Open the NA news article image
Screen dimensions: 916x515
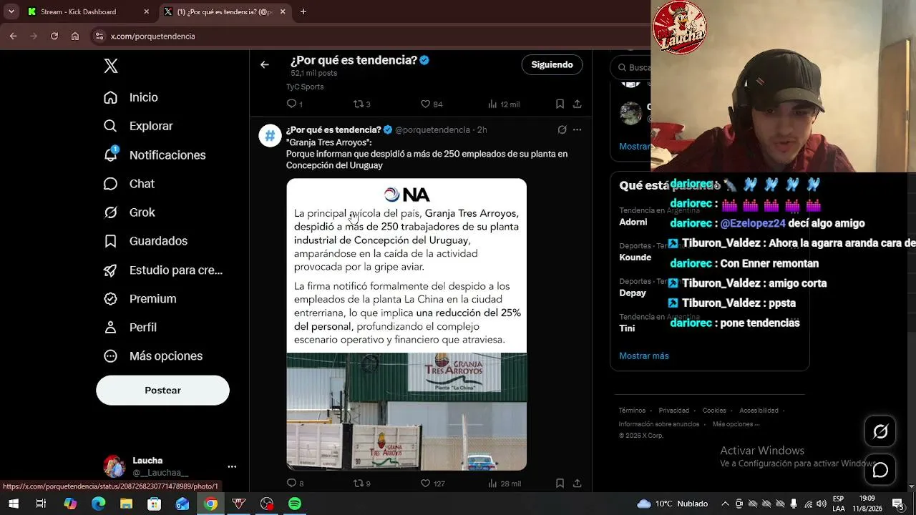pyautogui.click(x=406, y=324)
